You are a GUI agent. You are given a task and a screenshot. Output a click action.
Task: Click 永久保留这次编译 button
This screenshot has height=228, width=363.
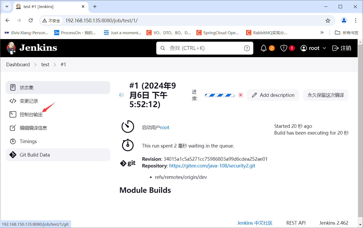tap(326, 95)
